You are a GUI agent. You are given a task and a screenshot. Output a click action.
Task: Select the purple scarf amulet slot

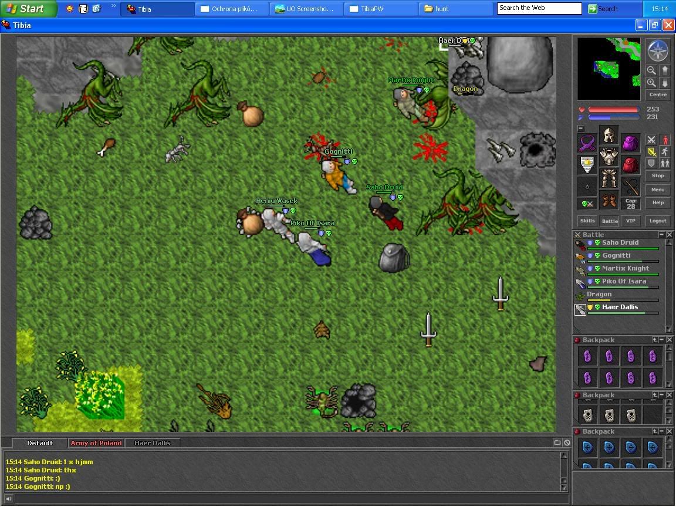coord(587,143)
